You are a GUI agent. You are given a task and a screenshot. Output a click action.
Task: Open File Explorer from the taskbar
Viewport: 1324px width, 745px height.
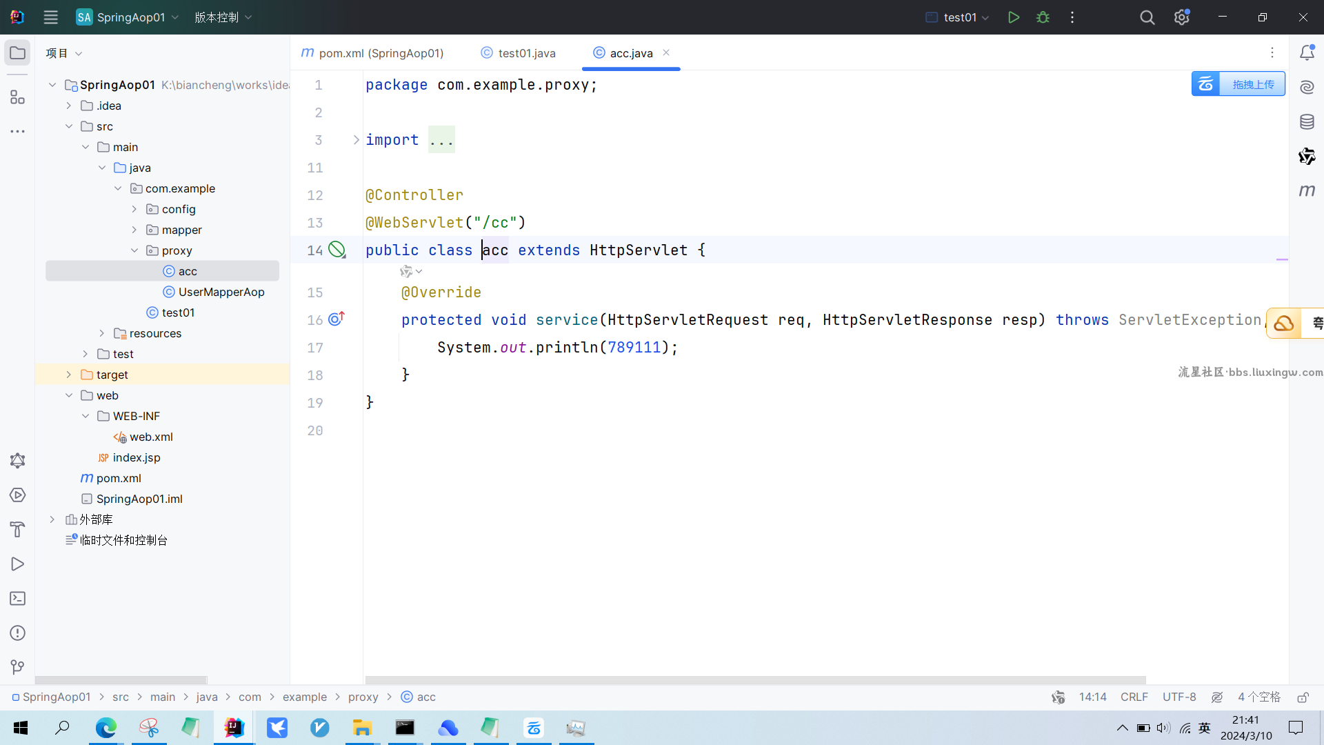[x=362, y=728]
